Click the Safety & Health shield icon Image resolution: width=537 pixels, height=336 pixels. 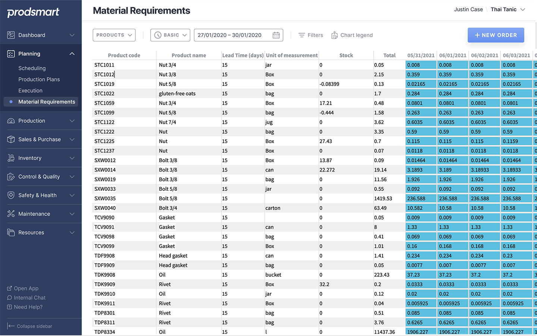11,195
